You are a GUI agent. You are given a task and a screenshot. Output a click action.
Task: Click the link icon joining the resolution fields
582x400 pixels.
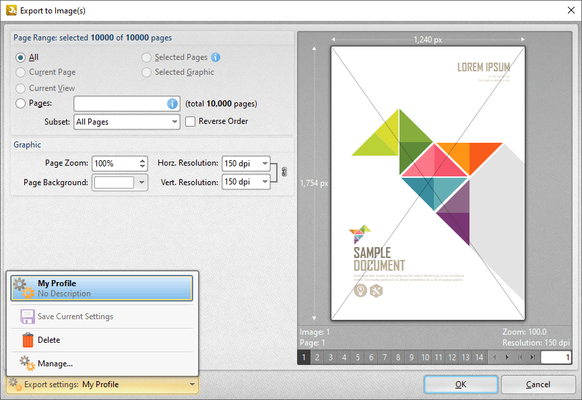(x=284, y=172)
